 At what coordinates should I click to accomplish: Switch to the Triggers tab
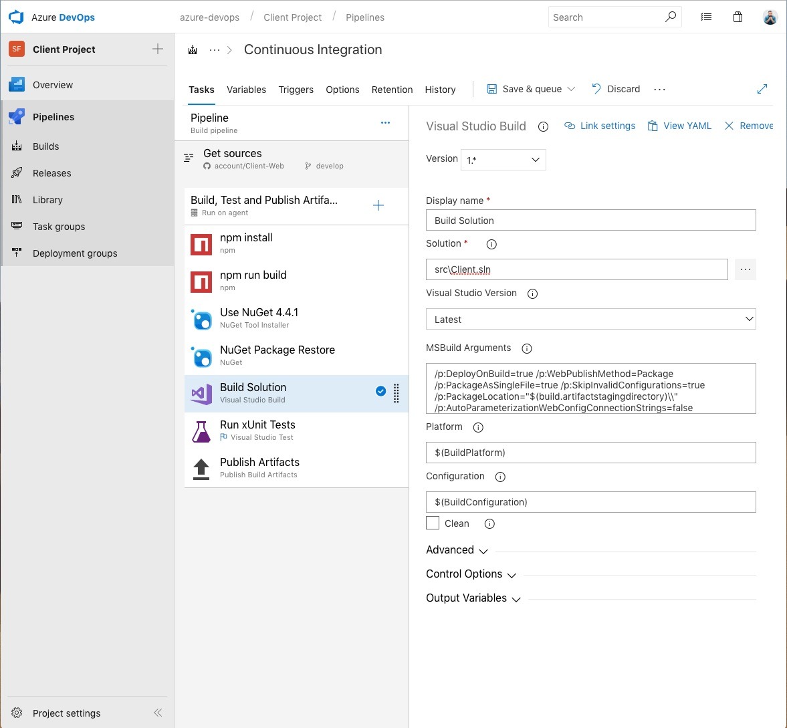(x=296, y=90)
